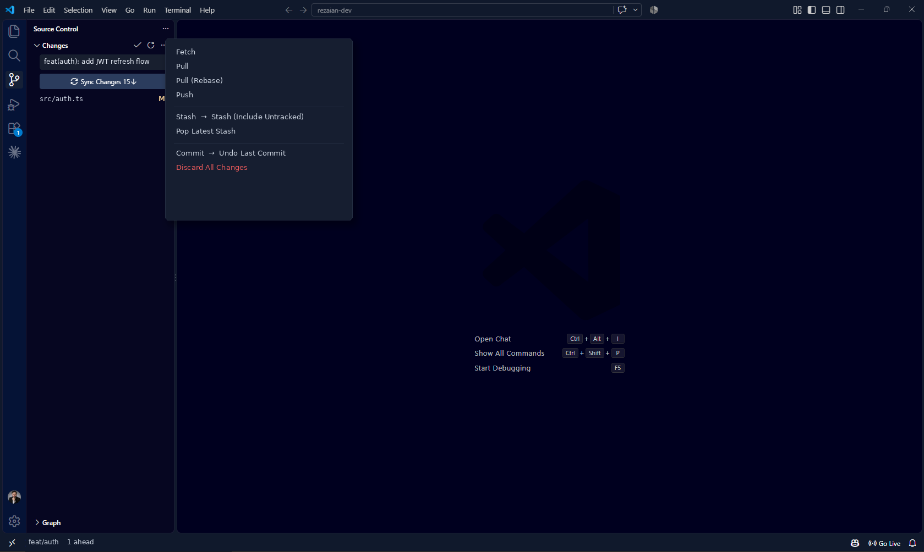Go forward with navigation arrow

[x=303, y=10]
